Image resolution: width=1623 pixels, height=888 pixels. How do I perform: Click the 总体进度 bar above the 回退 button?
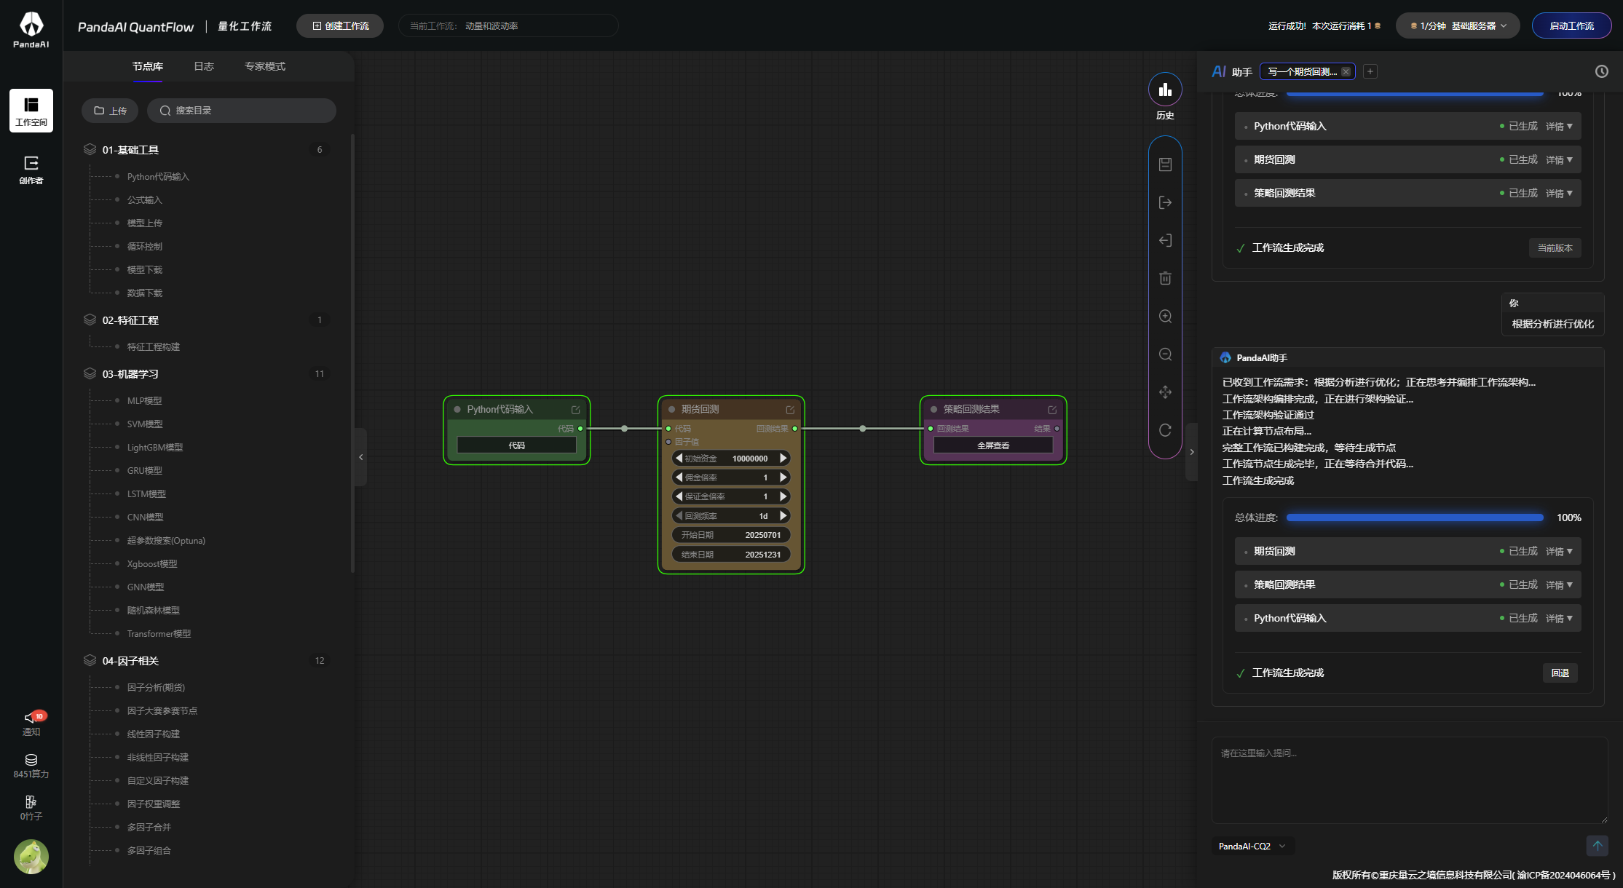tap(1415, 518)
